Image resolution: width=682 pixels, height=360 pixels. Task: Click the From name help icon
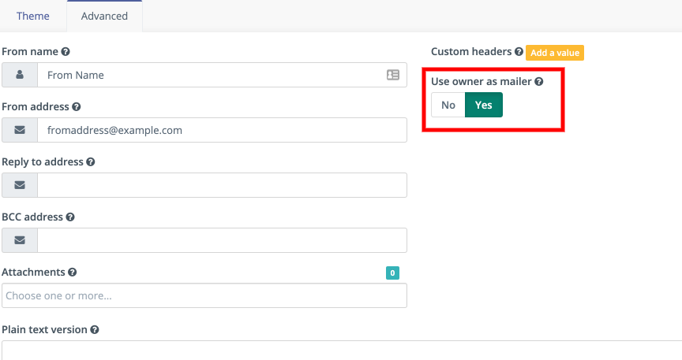pyautogui.click(x=66, y=52)
